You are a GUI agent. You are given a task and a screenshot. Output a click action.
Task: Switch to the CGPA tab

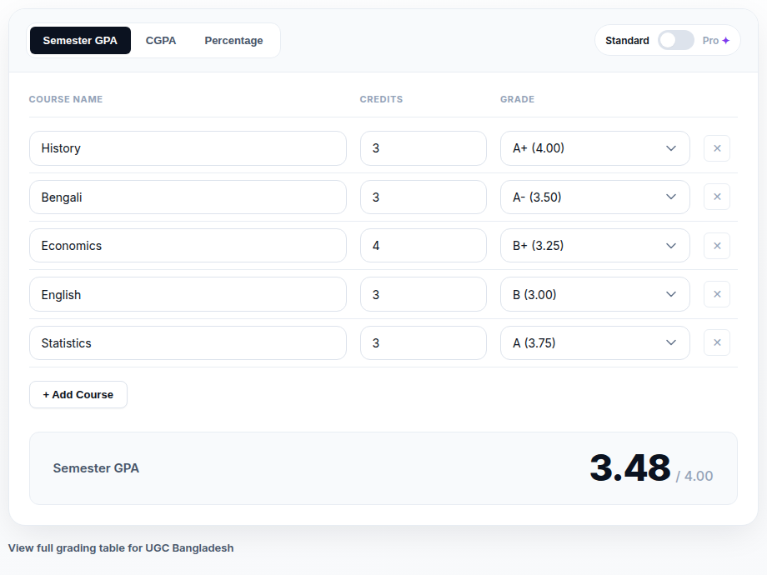(161, 41)
